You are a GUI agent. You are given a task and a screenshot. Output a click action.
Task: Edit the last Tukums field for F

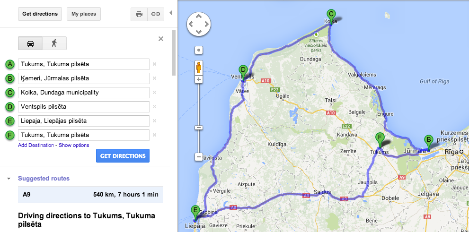pos(84,135)
